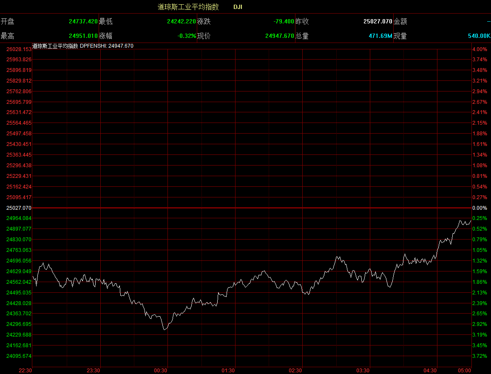Click the 26028.153 top price axis label
This screenshot has width=491, height=374.
19,49
